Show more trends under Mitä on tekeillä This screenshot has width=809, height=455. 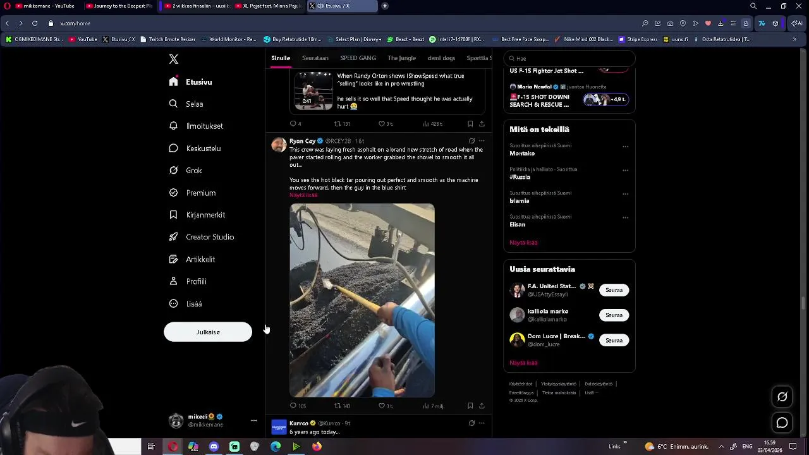pyautogui.click(x=523, y=243)
